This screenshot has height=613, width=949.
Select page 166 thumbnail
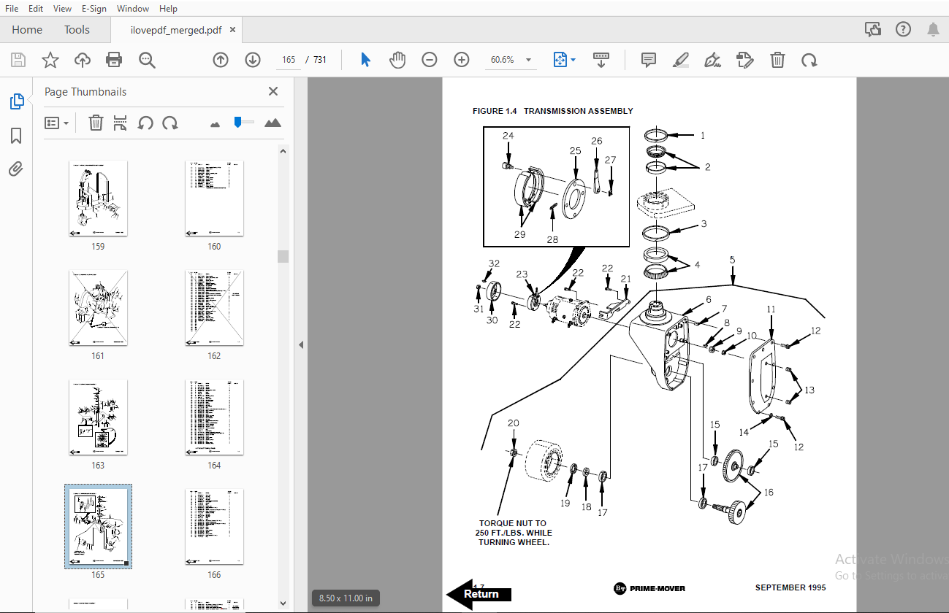click(214, 526)
